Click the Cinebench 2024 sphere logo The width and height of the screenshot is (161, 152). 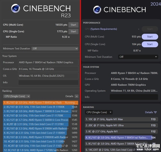pyautogui.click(x=97, y=10)
